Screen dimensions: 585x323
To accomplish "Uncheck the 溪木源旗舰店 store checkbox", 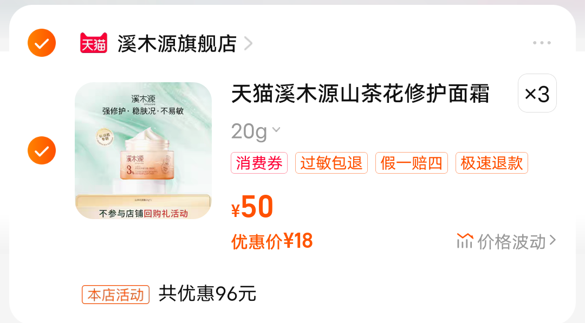I will [x=42, y=43].
